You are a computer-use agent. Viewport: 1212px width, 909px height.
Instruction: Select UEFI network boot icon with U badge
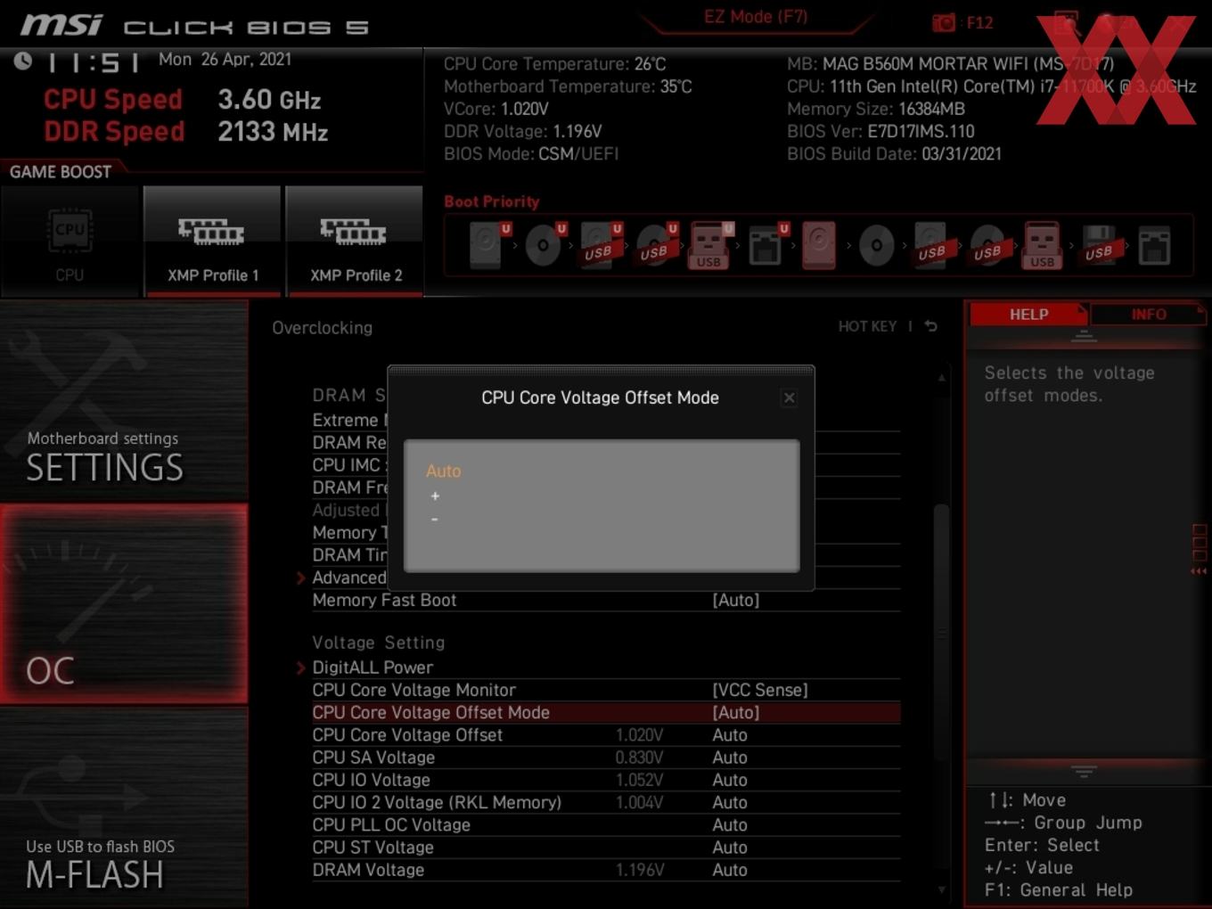pyautogui.click(x=766, y=245)
